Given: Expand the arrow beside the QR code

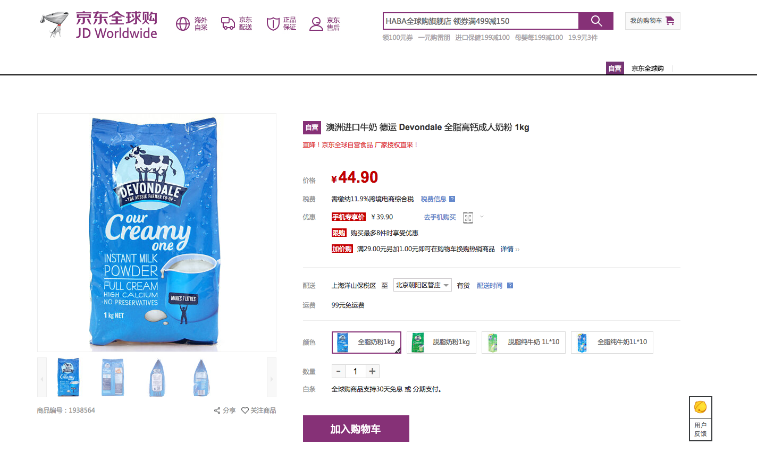Looking at the screenshot, I should click(482, 217).
